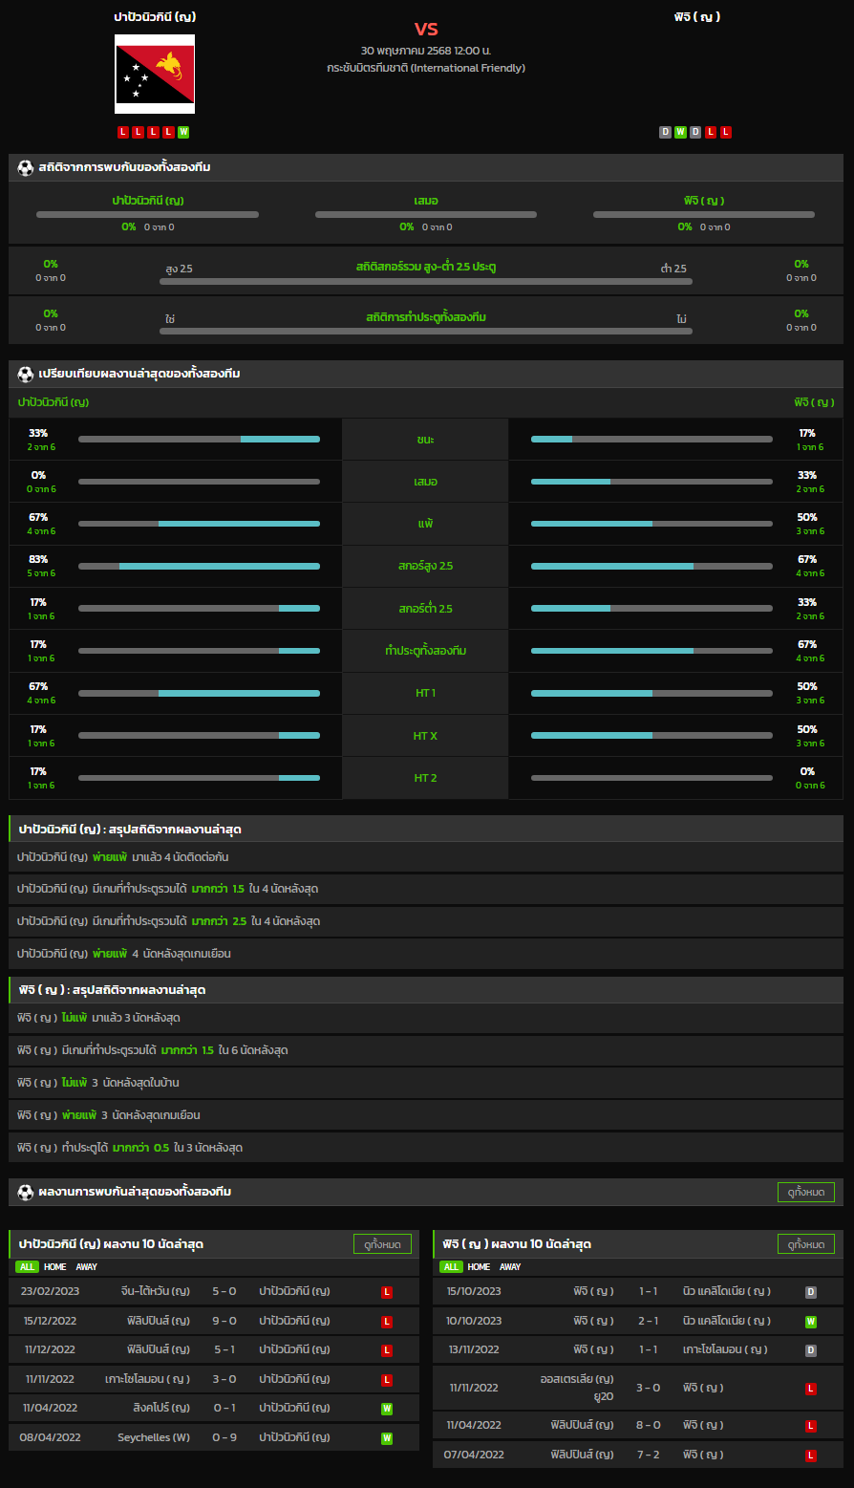
Task: Click stat line ทำประตูได้ มากกว่า 0.5
Action: [x=426, y=1148]
